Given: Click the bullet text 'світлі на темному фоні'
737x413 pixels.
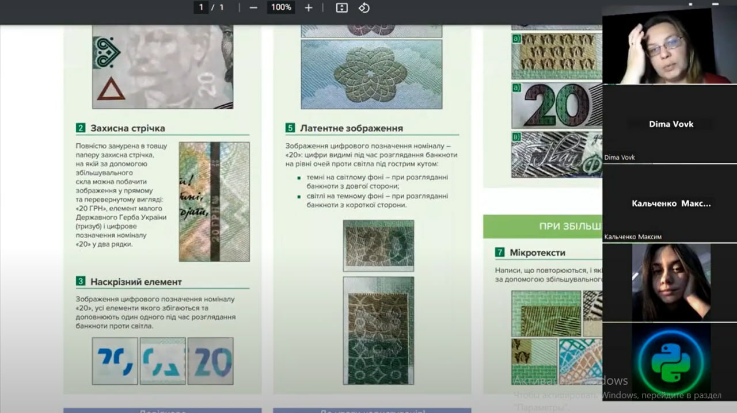Looking at the screenshot, I should click(377, 200).
